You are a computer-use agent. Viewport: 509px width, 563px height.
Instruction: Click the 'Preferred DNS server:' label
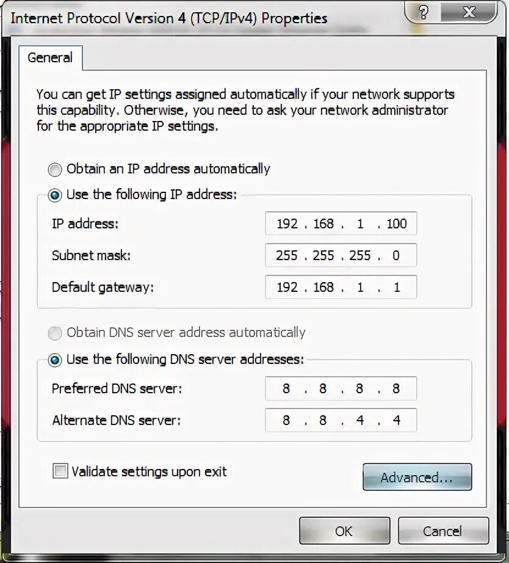(x=117, y=388)
